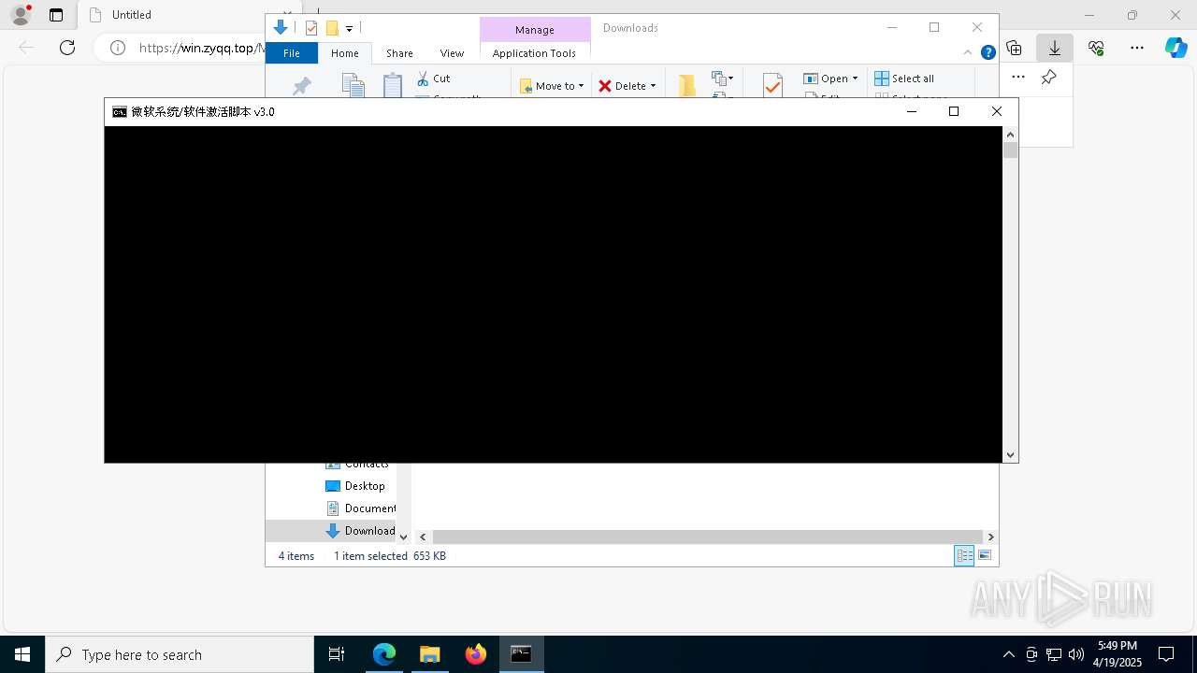Click the Paste clipboard icon in ribbon
This screenshot has width=1197, height=673.
pos(393,85)
